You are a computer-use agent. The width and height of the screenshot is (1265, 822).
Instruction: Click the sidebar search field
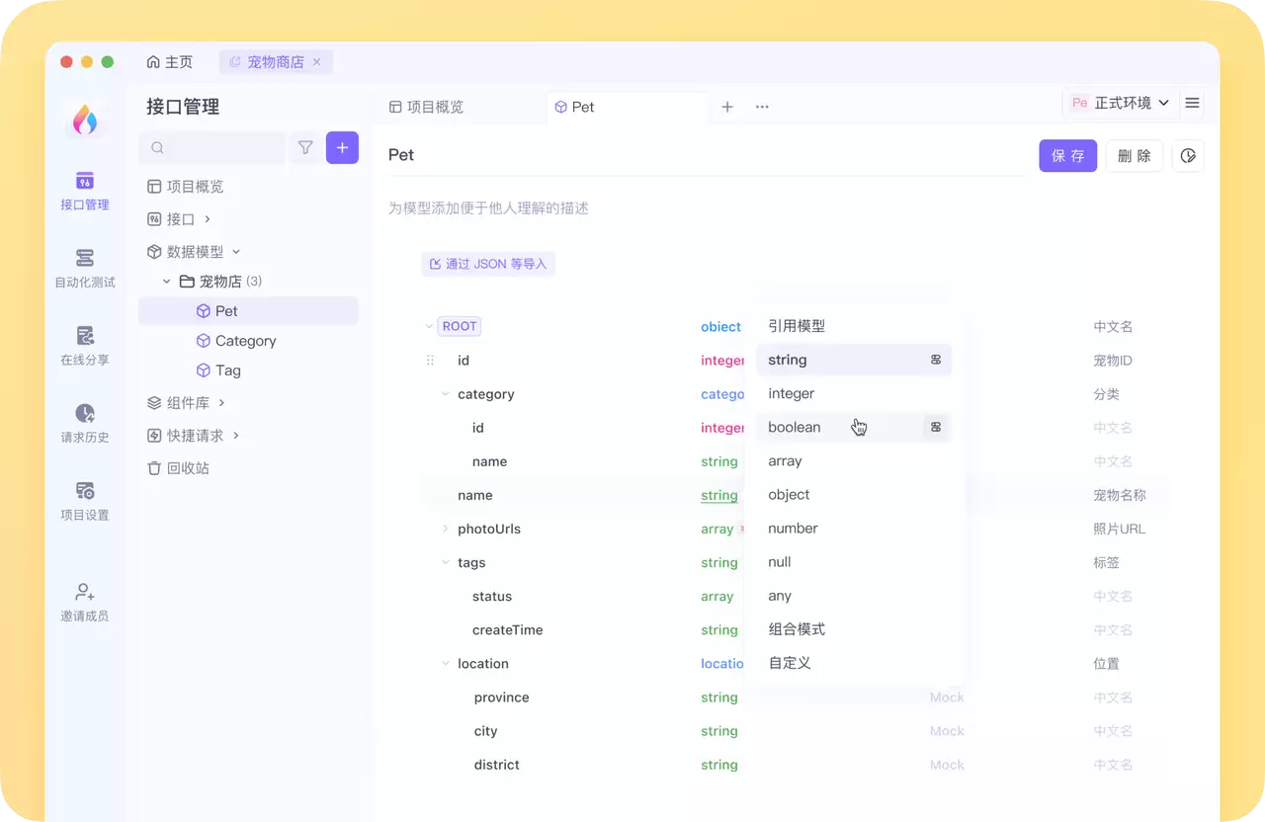point(211,148)
